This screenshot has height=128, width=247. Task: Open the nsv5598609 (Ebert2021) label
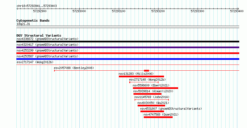point(151,85)
